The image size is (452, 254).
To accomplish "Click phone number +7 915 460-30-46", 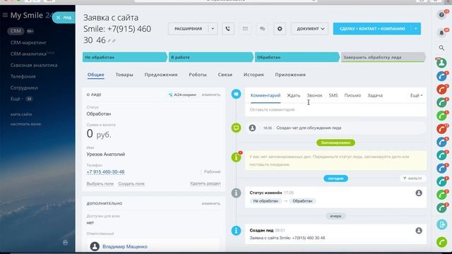I will (x=105, y=172).
